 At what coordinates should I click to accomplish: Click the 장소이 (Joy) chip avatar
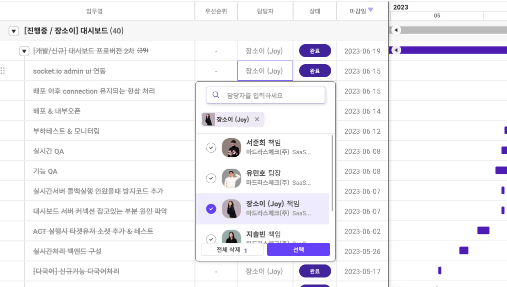pyautogui.click(x=208, y=119)
